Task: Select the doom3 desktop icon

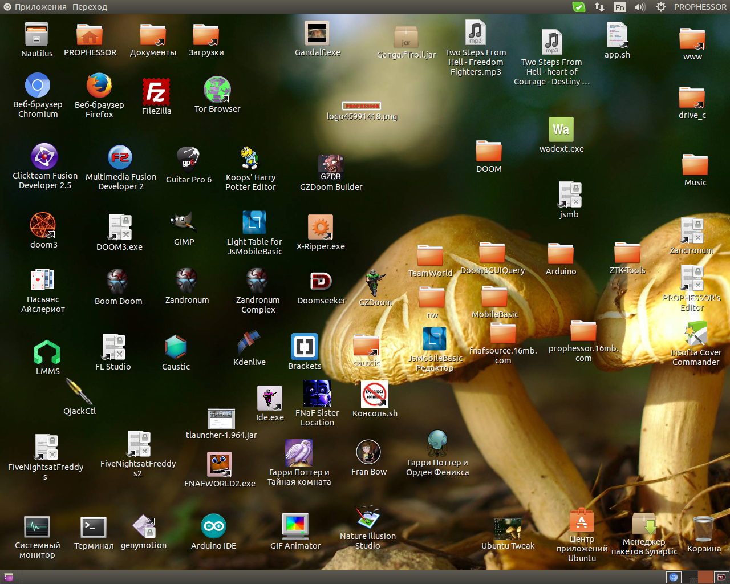Action: (x=43, y=225)
